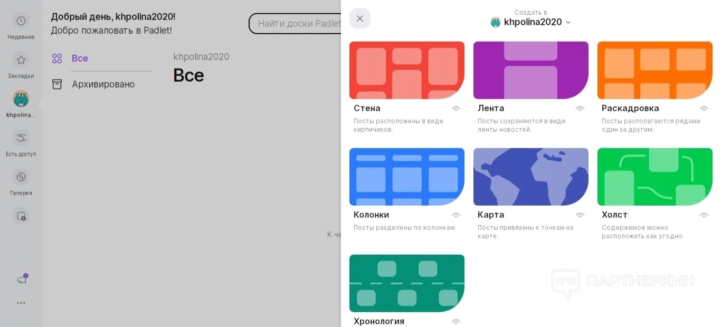The image size is (721, 327).
Task: Preview the Хронология format eye icon
Action: pyautogui.click(x=456, y=322)
